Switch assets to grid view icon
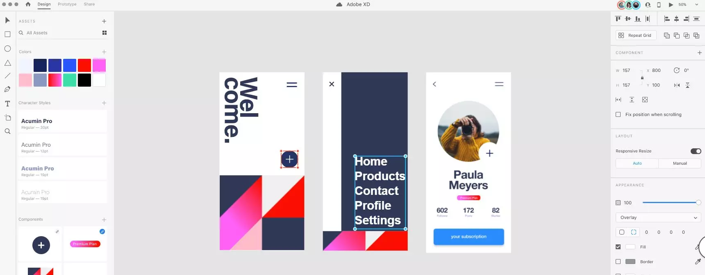705x275 pixels. (x=105, y=33)
